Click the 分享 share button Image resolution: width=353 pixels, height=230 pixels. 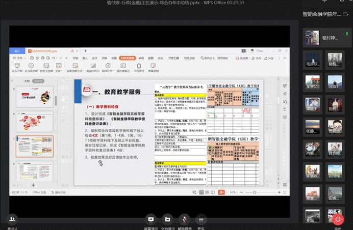click(269, 58)
